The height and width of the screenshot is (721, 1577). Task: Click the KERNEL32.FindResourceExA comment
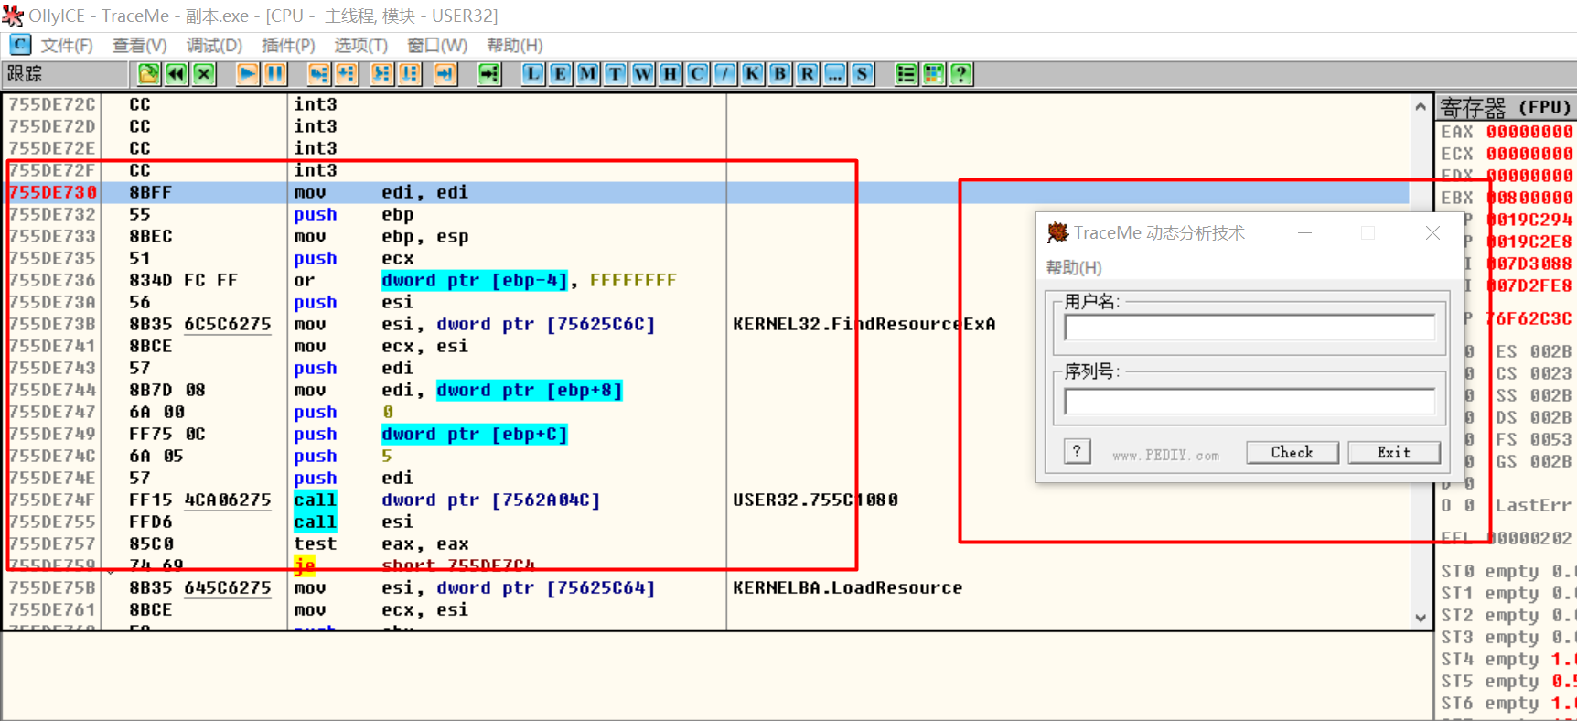click(x=864, y=324)
